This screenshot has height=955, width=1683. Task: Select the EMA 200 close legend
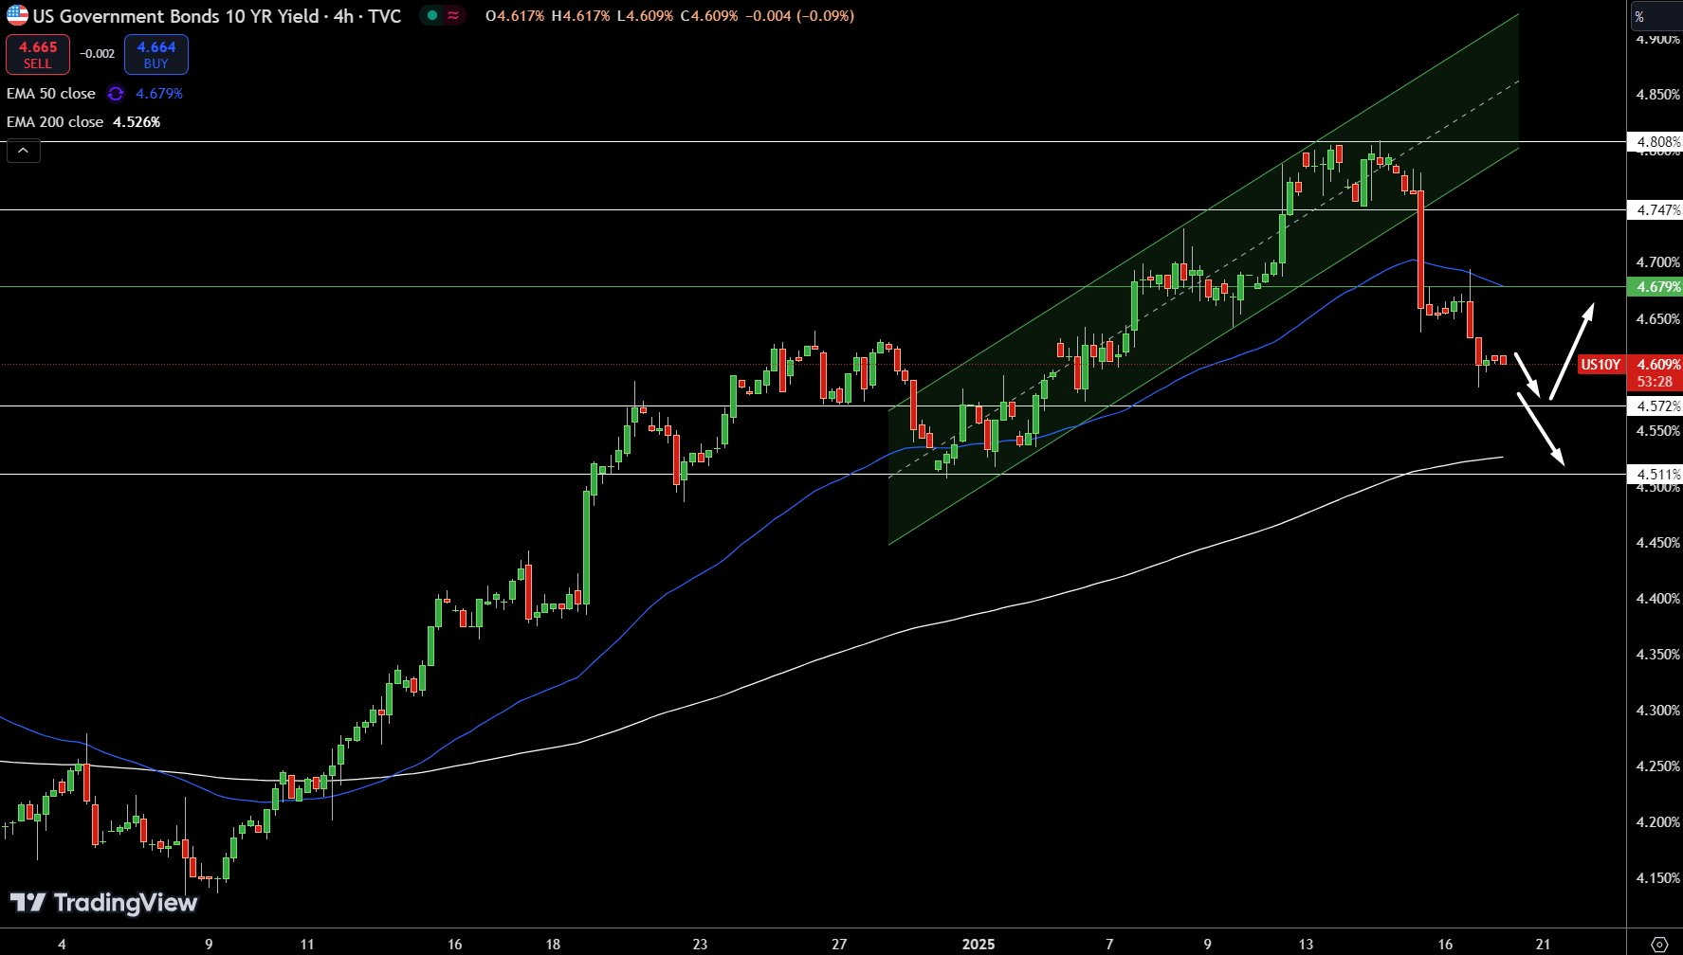tap(55, 122)
